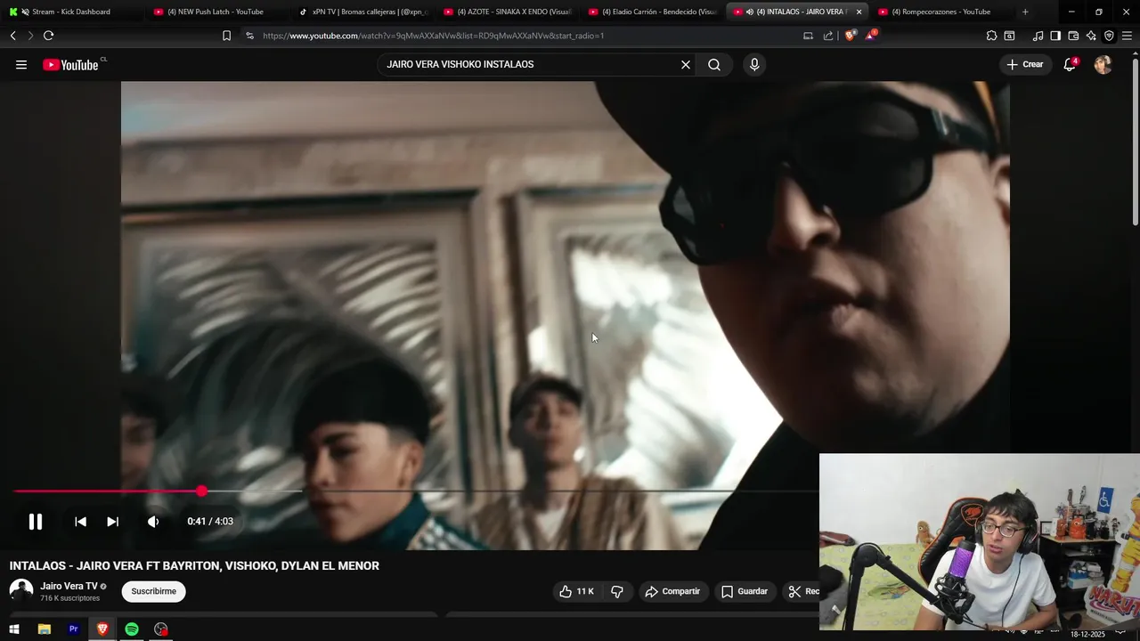Open the YouTube hamburger guide menu
Screen dimensions: 1140x641
click(x=21, y=64)
